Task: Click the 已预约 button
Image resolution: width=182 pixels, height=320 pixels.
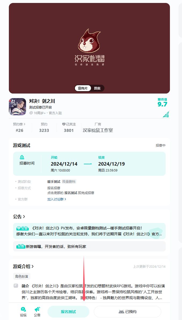Action: point(128,312)
